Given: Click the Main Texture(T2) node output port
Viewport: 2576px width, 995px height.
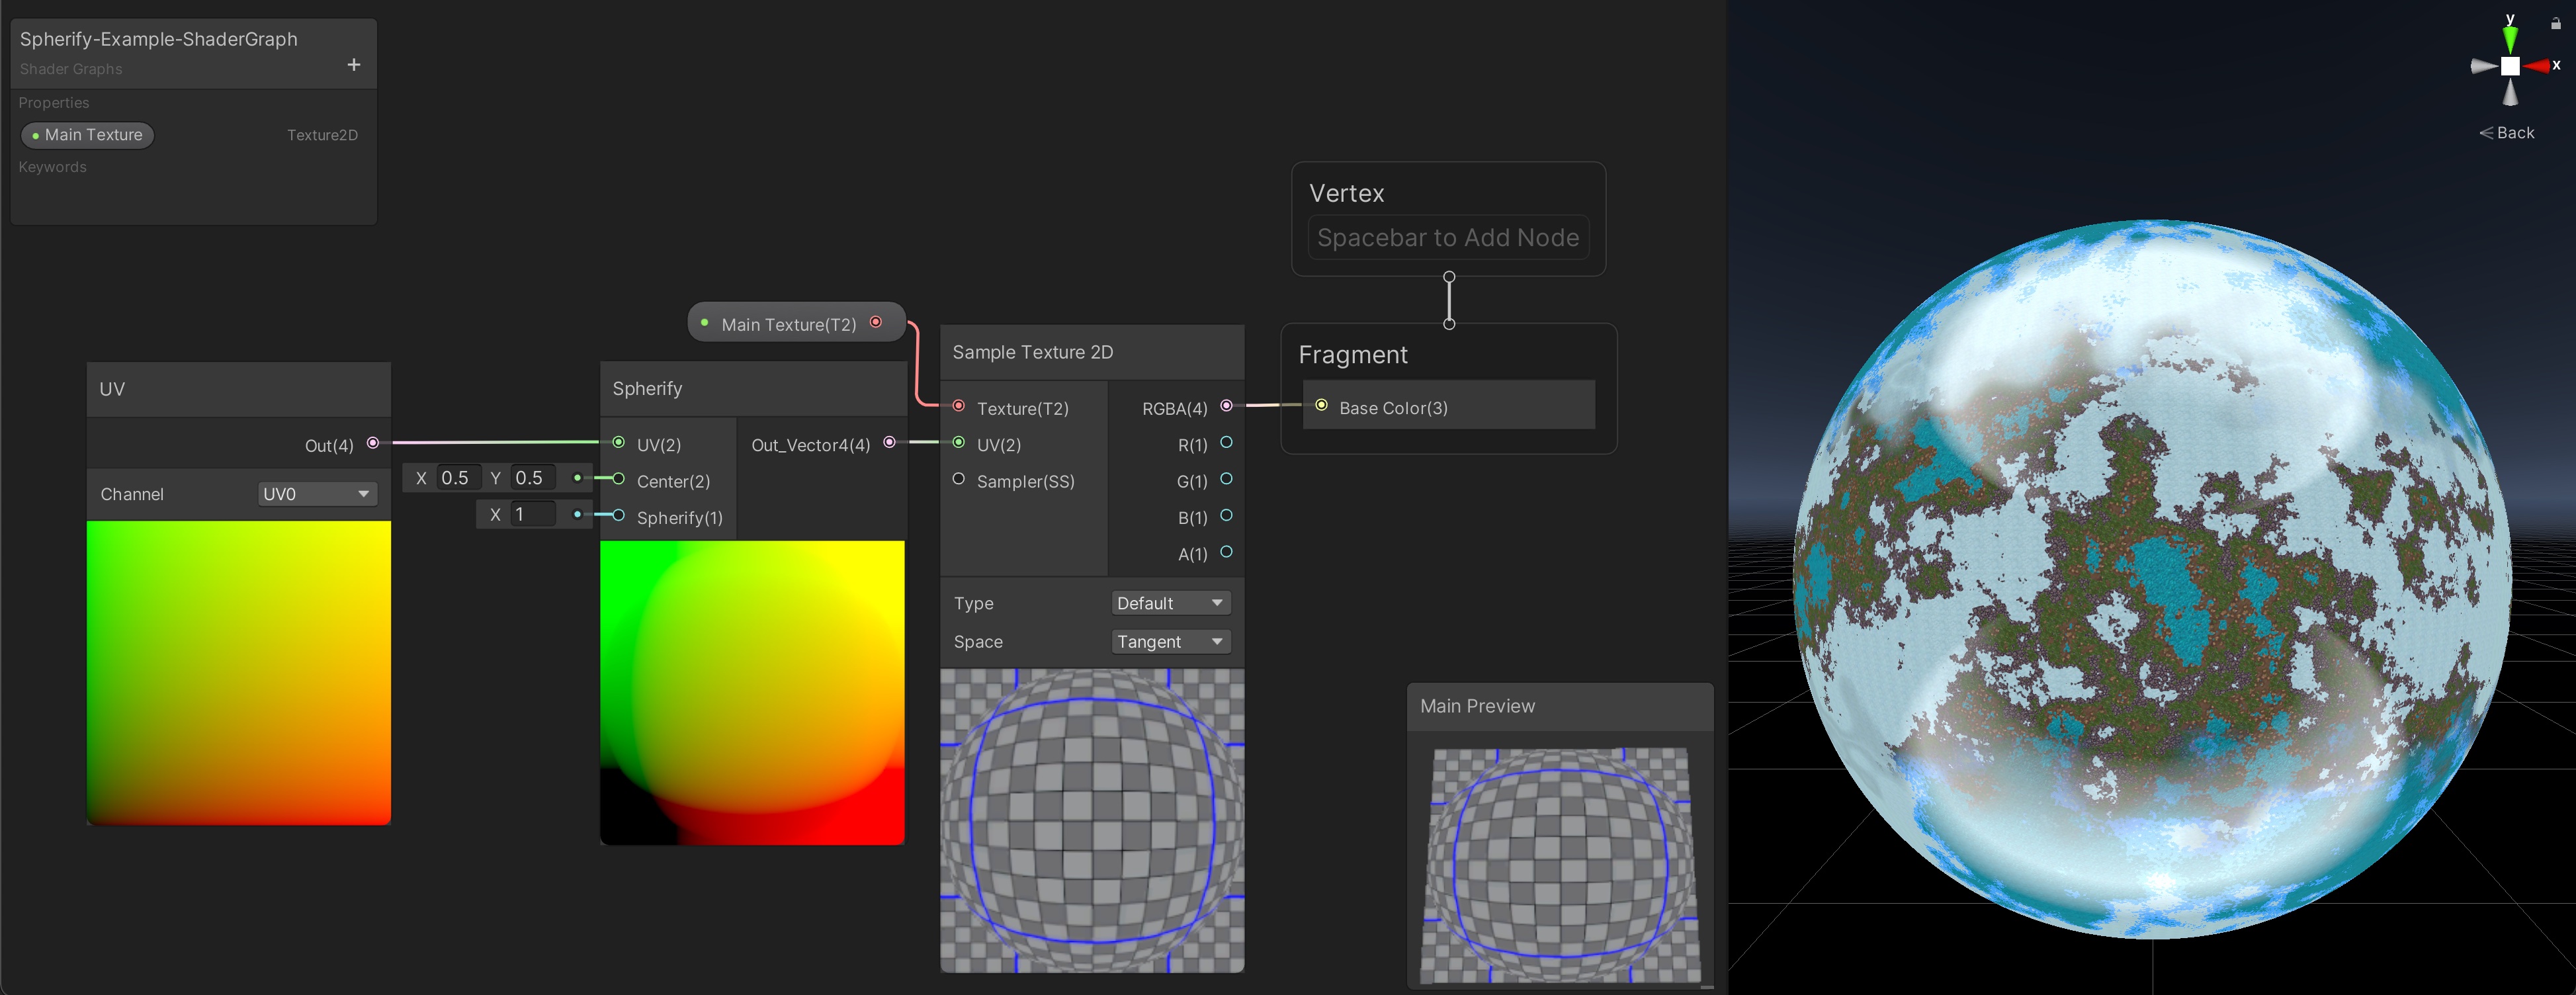Looking at the screenshot, I should click(876, 322).
